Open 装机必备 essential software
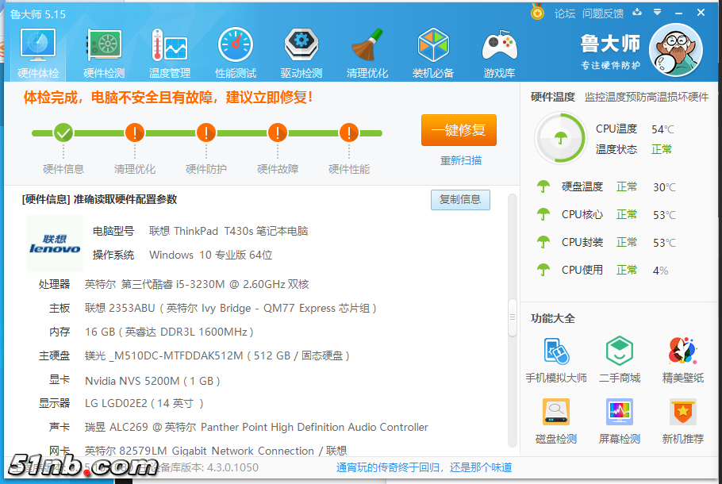The width and height of the screenshot is (722, 484). pos(433,53)
